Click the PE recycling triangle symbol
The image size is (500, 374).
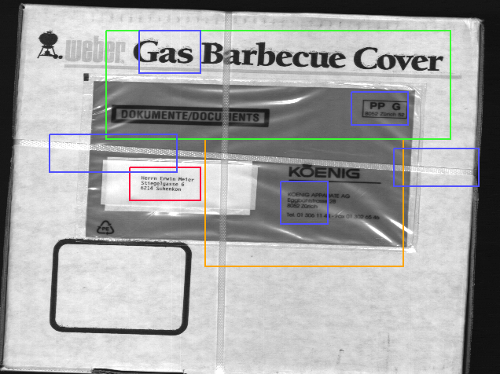105,227
